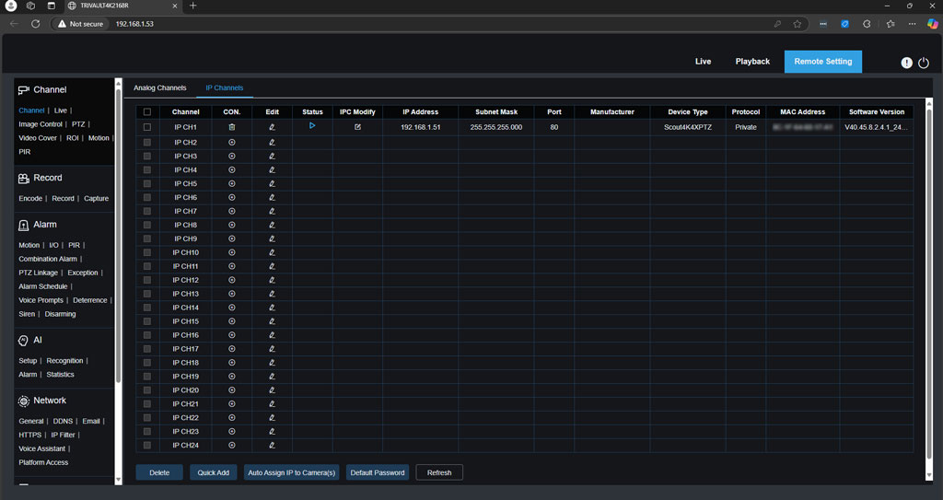Viewport: 943px width, 500px height.
Task: Open the Encode link under Record
Action: point(30,199)
